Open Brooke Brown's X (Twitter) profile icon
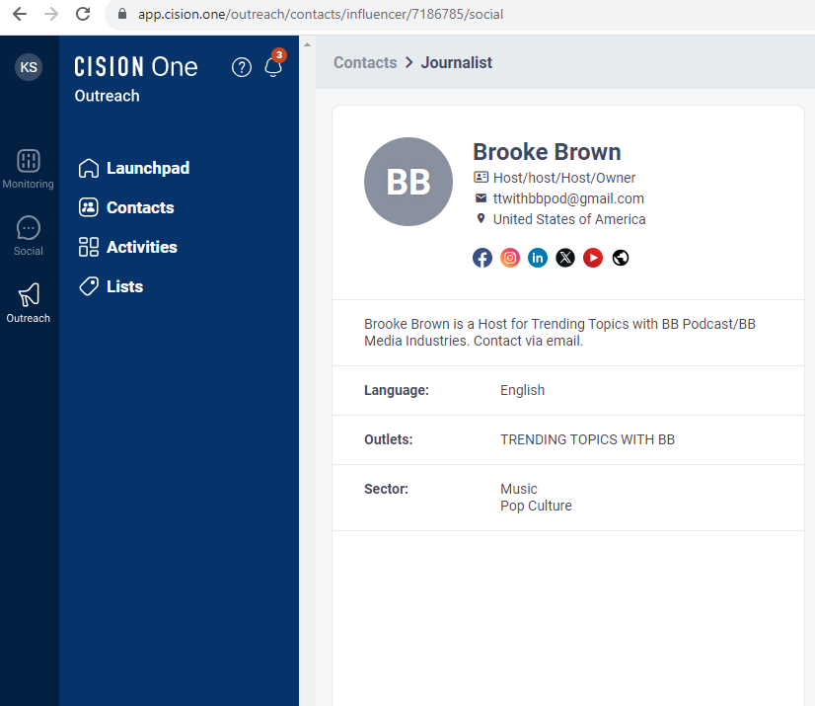 pos(565,258)
